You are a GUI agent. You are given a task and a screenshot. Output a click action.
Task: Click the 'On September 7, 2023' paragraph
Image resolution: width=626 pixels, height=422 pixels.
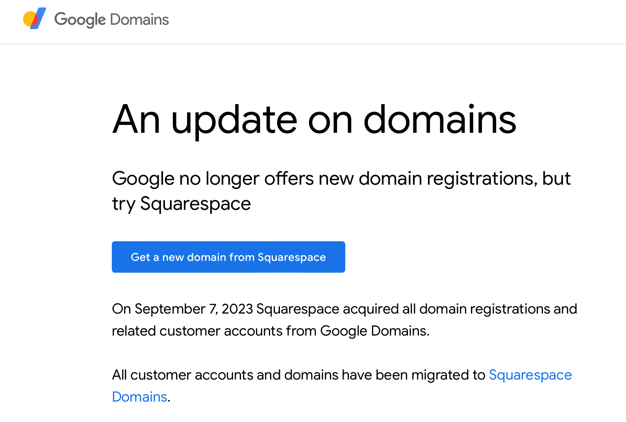tap(344, 320)
